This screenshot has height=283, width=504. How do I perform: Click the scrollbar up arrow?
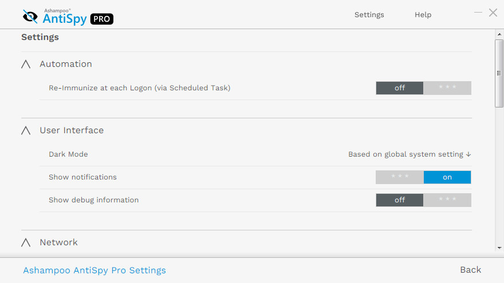(x=499, y=34)
